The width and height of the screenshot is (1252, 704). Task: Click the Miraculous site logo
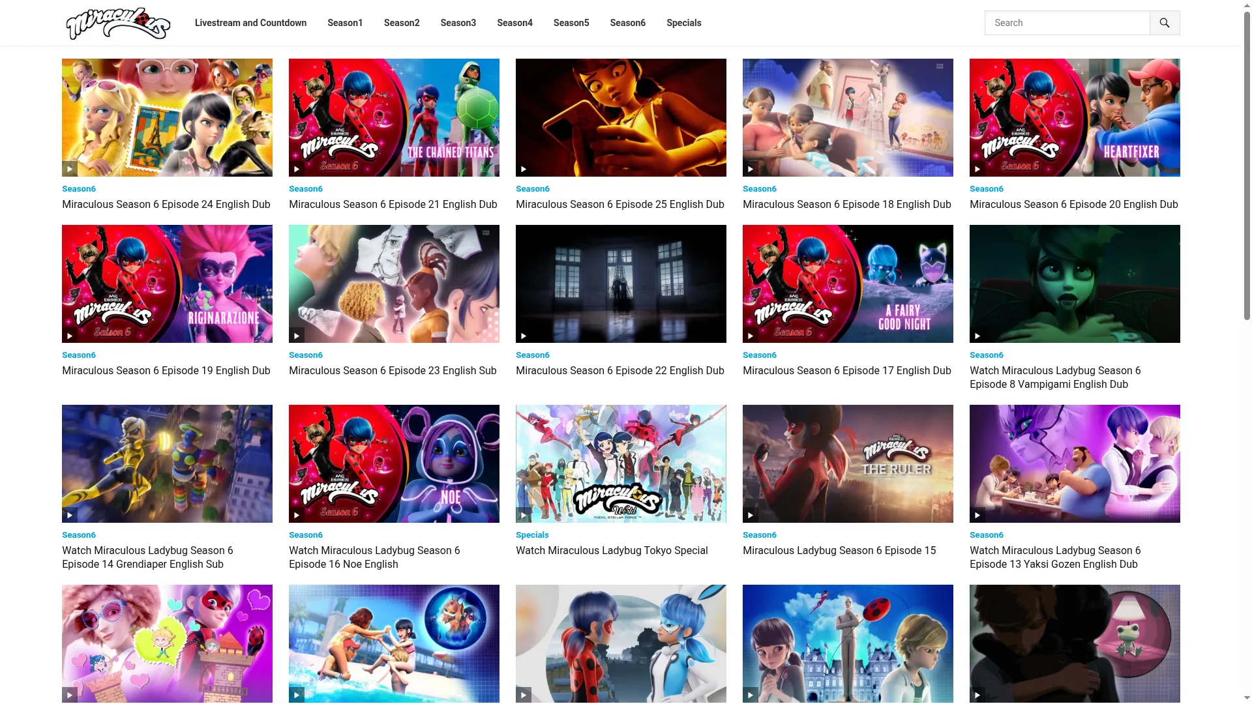(x=118, y=23)
